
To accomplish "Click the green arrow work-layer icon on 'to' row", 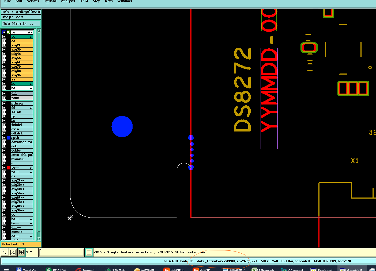I will [x=9, y=32].
